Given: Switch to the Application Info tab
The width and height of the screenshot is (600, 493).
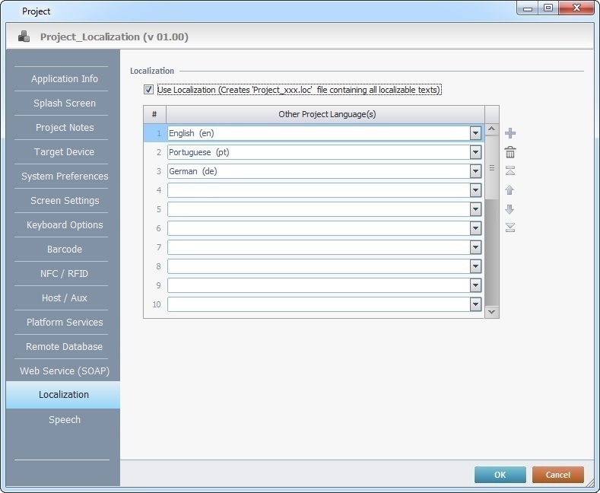Looking at the screenshot, I should tap(65, 79).
